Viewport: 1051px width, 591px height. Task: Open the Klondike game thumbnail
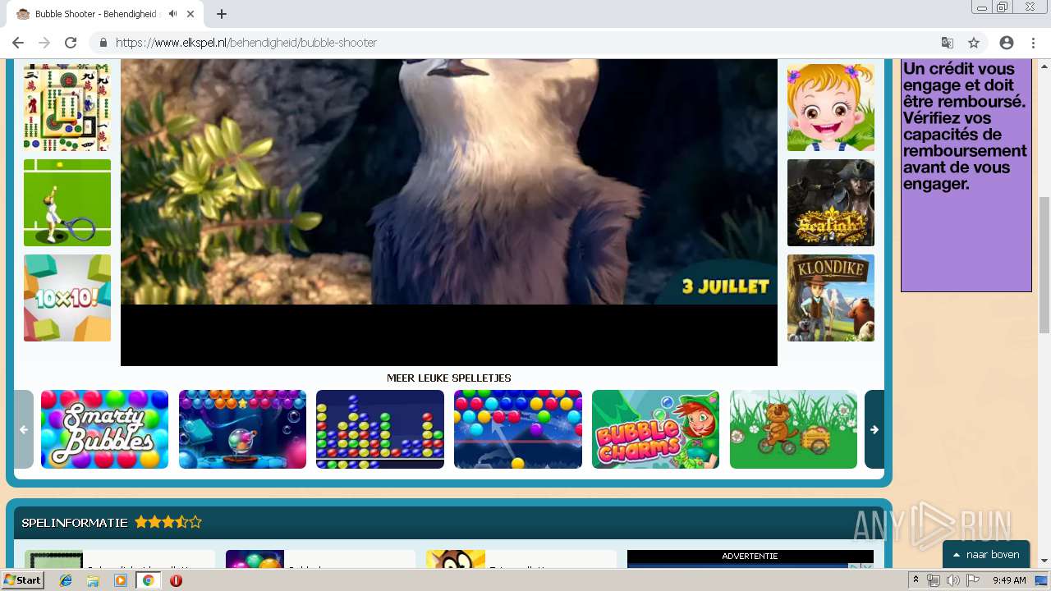831,298
